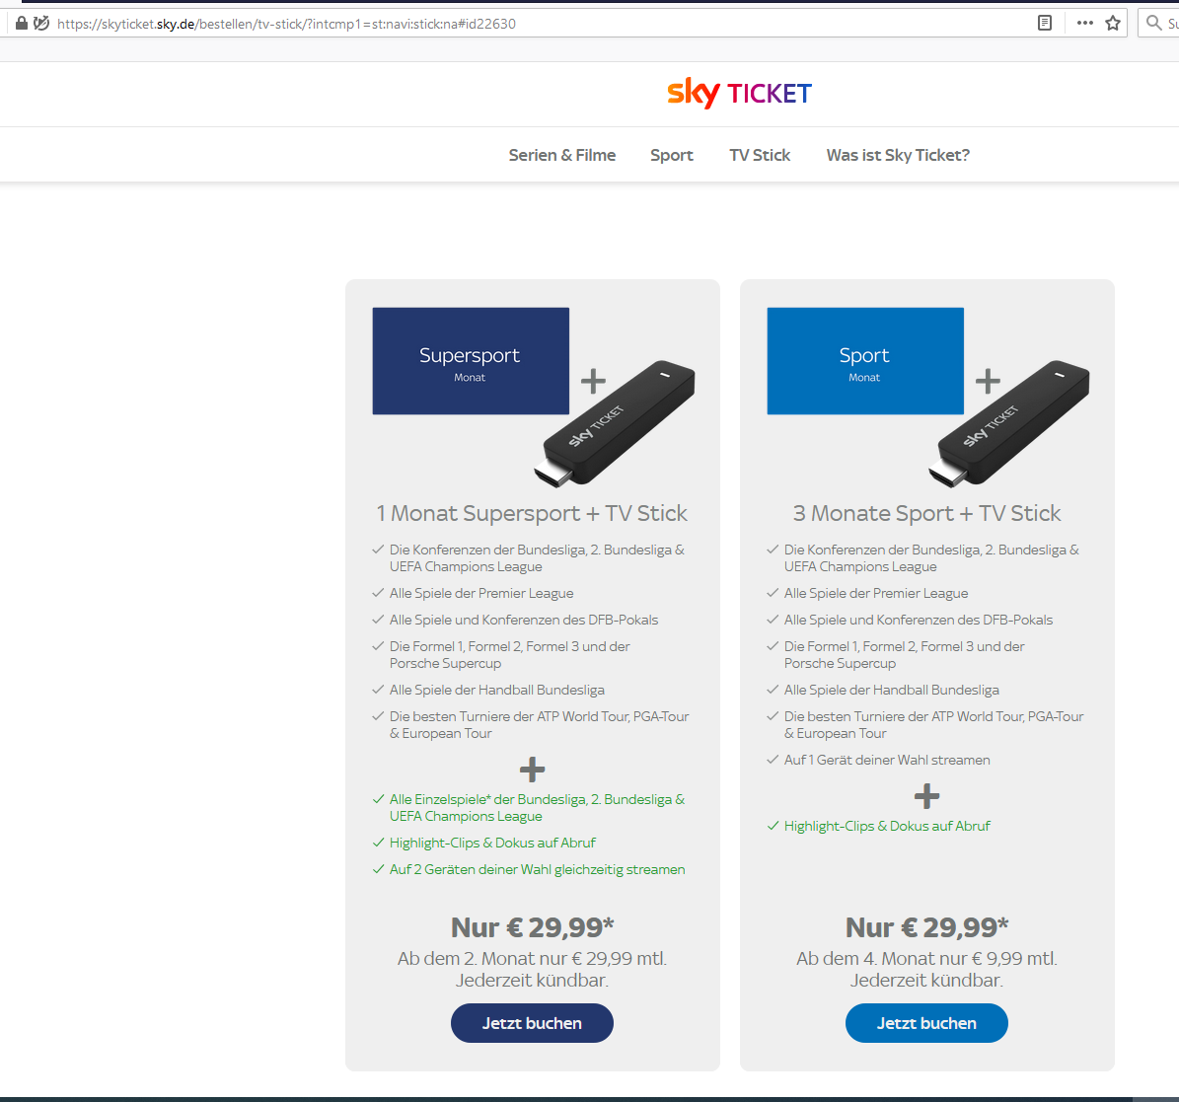Click the tracking protection shield icon
The height and width of the screenshot is (1102, 1179).
point(41,23)
